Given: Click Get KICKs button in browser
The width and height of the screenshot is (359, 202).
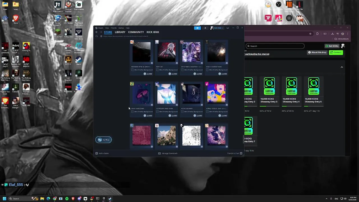Looking at the screenshot, I should click(x=332, y=46).
